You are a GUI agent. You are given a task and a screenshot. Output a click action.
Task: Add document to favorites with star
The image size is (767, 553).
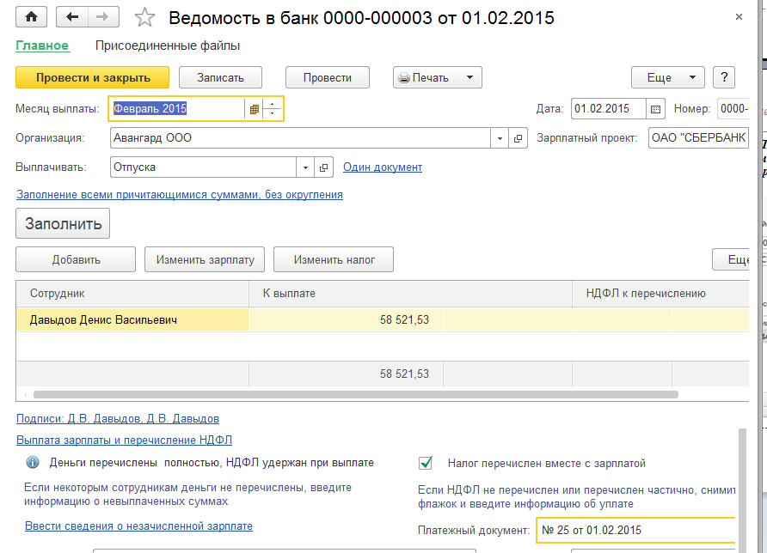coord(145,18)
